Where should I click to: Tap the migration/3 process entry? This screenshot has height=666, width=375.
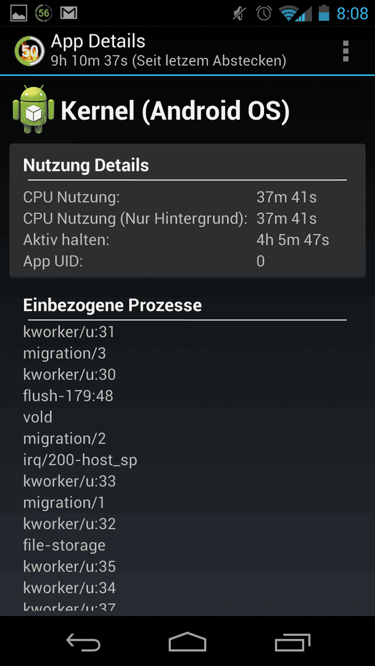[x=65, y=353]
